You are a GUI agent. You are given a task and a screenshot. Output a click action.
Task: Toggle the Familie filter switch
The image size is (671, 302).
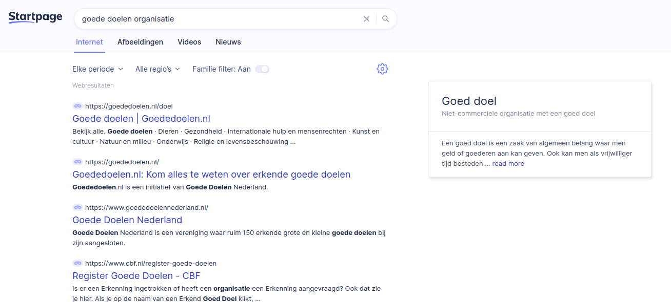pos(262,69)
